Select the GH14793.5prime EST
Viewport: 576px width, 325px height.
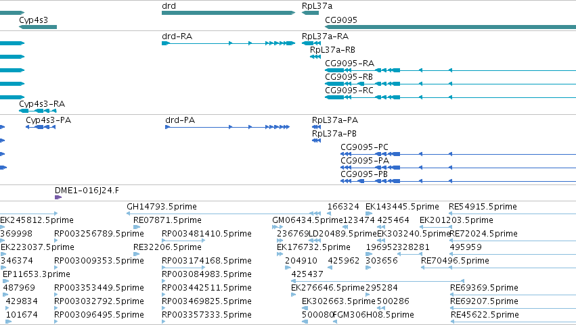(224, 213)
